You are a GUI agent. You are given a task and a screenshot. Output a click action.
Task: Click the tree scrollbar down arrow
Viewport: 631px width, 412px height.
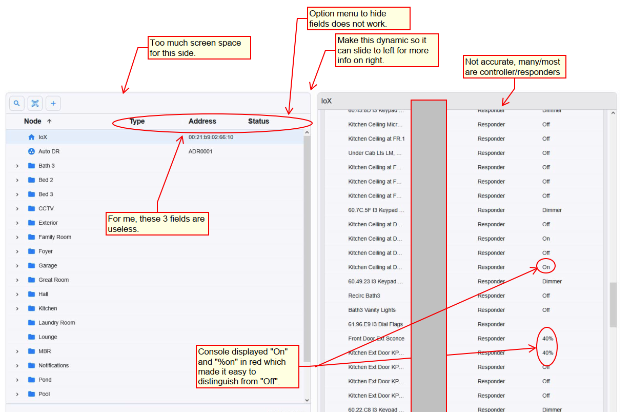307,400
